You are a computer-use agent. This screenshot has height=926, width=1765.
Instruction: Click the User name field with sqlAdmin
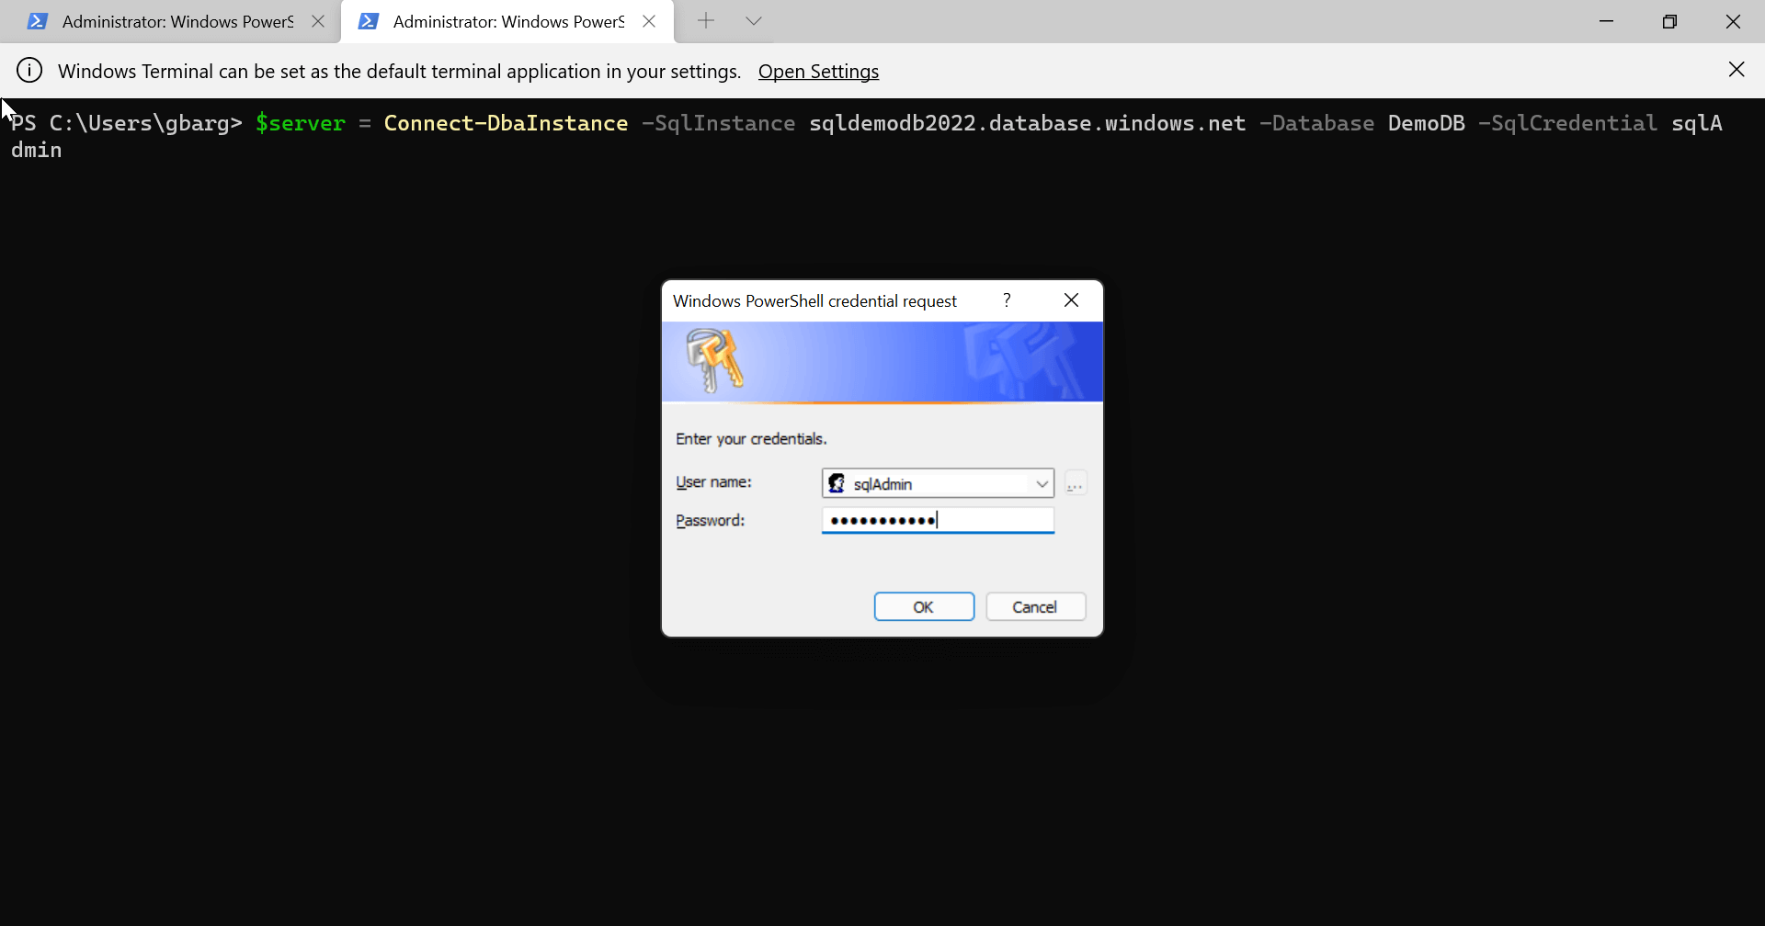(x=938, y=483)
